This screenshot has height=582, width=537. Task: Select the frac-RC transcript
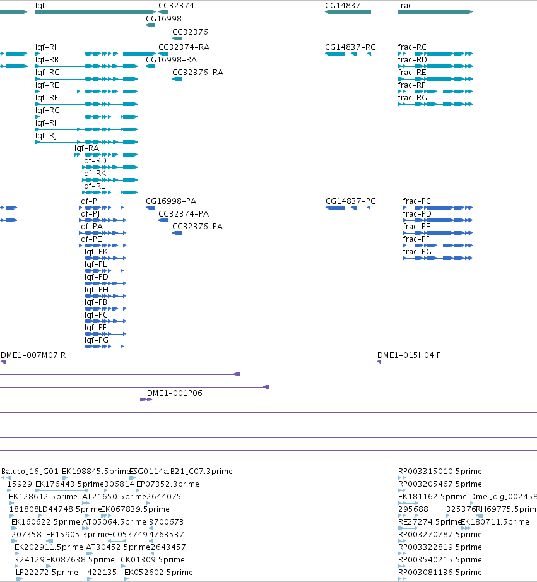[435, 54]
